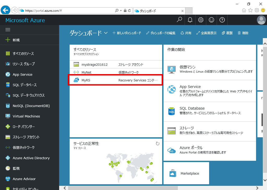The image size is (267, 190).
Task: Click the 監視 gauge icon in sidebar
Action: [8, 168]
